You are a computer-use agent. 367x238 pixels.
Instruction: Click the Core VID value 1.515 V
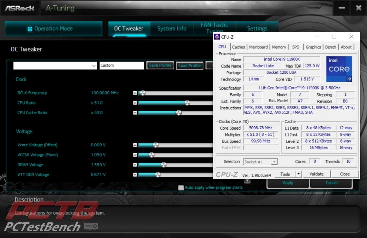[307, 79]
